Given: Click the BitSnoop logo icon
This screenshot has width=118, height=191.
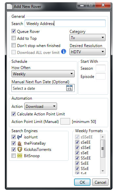Looking at the screenshot, I should tap(20, 156).
